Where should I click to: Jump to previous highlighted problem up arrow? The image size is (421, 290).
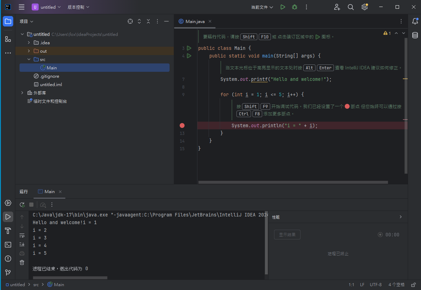coord(396,33)
